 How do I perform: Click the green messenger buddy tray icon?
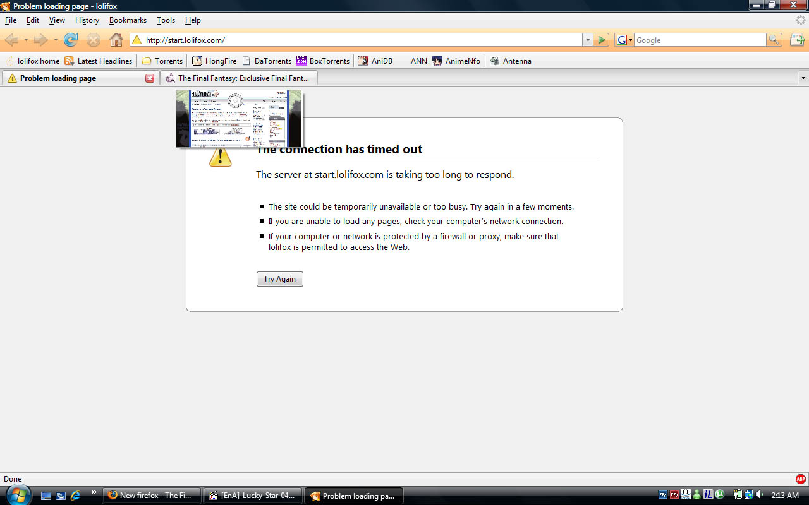(696, 495)
